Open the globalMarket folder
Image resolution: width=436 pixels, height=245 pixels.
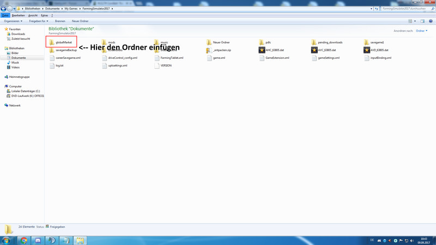(x=63, y=42)
